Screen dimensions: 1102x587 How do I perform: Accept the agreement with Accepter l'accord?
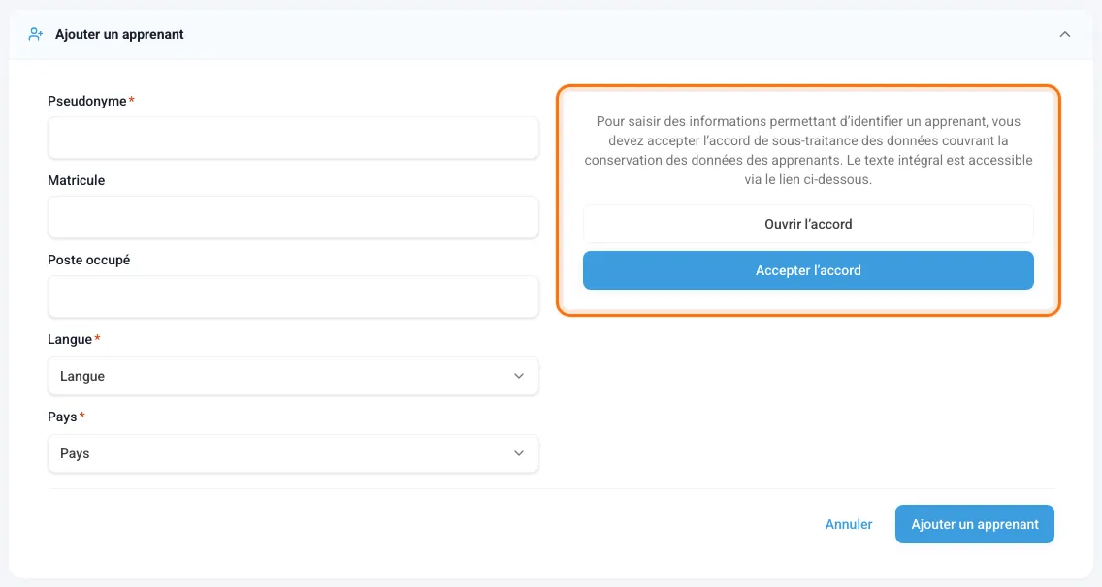(808, 270)
